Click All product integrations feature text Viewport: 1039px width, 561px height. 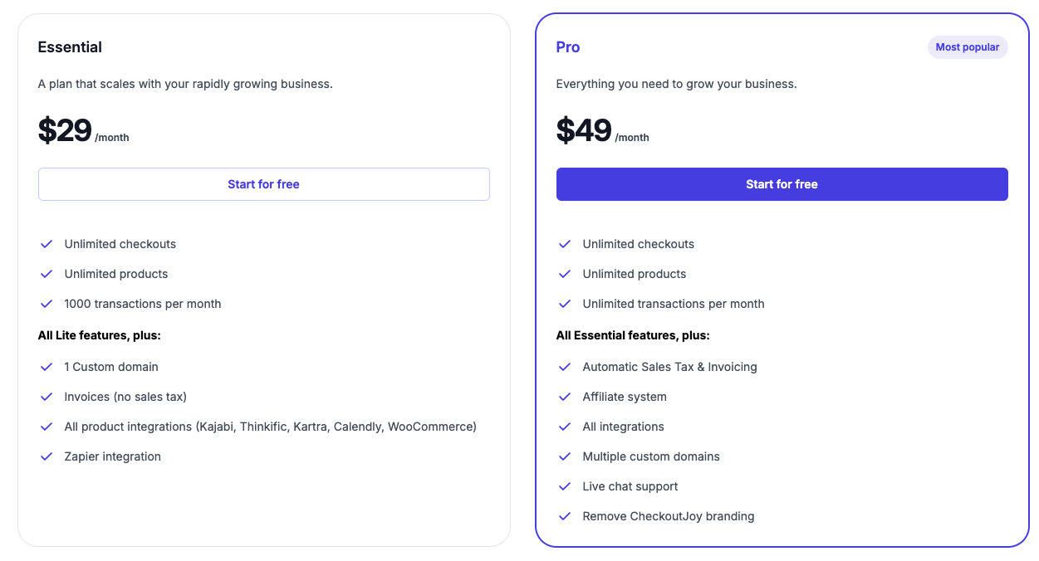coord(270,427)
